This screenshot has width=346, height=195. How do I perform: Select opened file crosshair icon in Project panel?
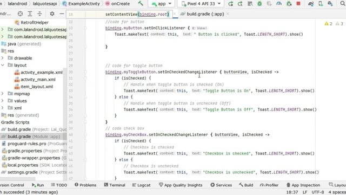20,14
